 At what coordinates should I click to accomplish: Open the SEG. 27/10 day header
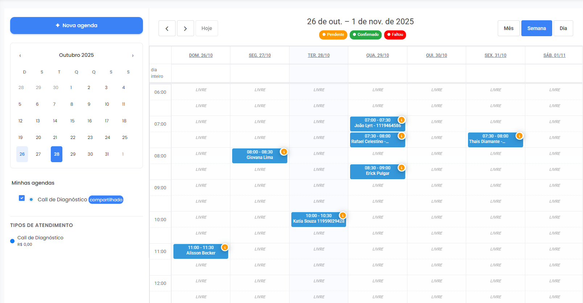tap(260, 55)
